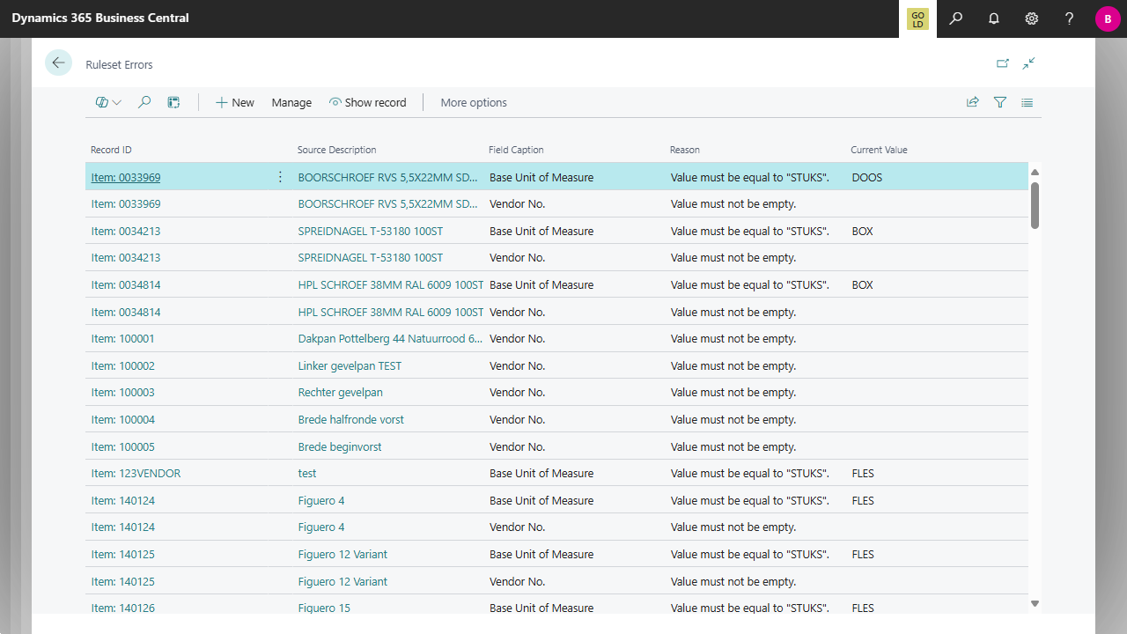Screen dimensions: 1127x634
Task: Click Item: 100004 record cell
Action: click(123, 419)
